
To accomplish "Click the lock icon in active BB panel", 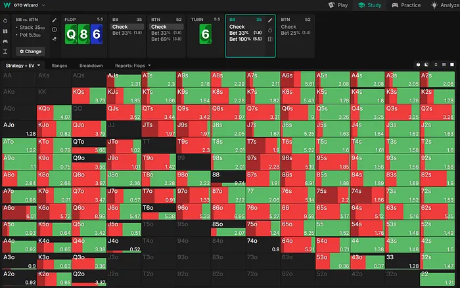I will pos(270,30).
